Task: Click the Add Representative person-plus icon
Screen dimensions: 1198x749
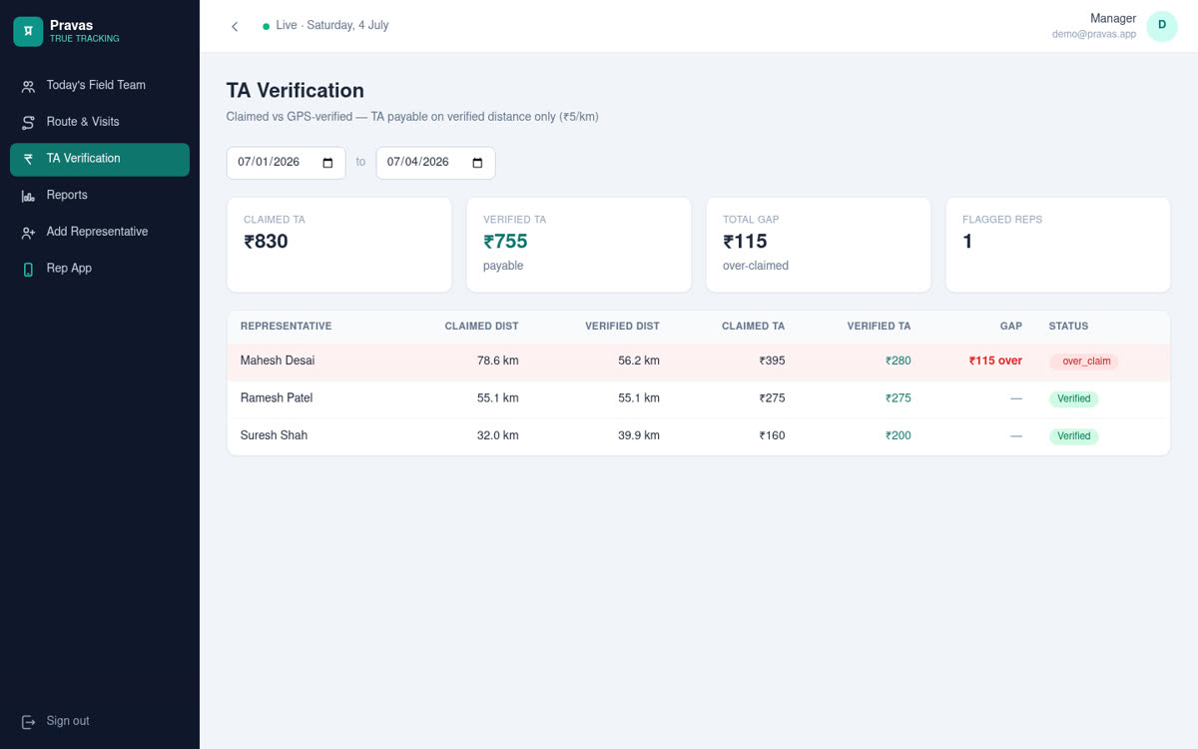Action: click(x=28, y=233)
